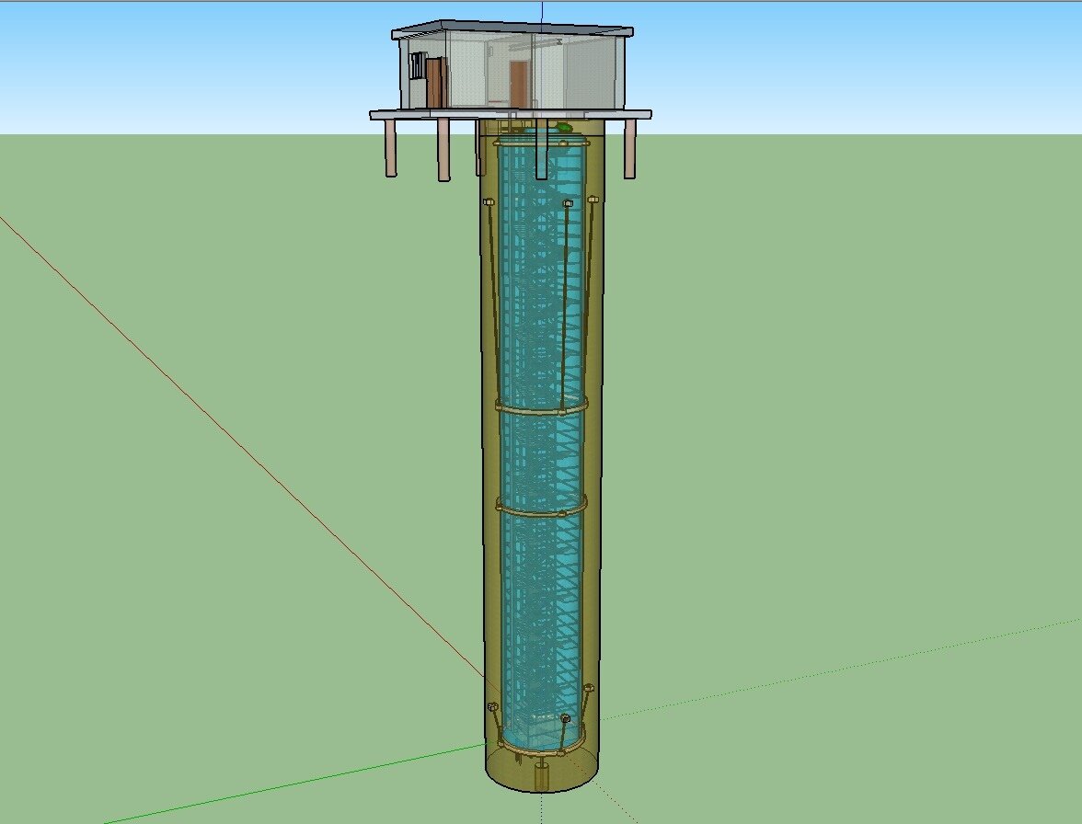Select the brown exterior door of the building
Screen dimensions: 1082x824
[x=434, y=83]
